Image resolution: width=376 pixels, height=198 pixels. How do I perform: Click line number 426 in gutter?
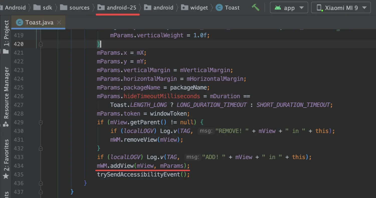19,96
